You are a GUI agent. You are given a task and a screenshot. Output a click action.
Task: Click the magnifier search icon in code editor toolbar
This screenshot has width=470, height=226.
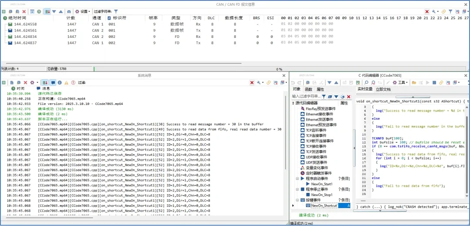point(366,82)
